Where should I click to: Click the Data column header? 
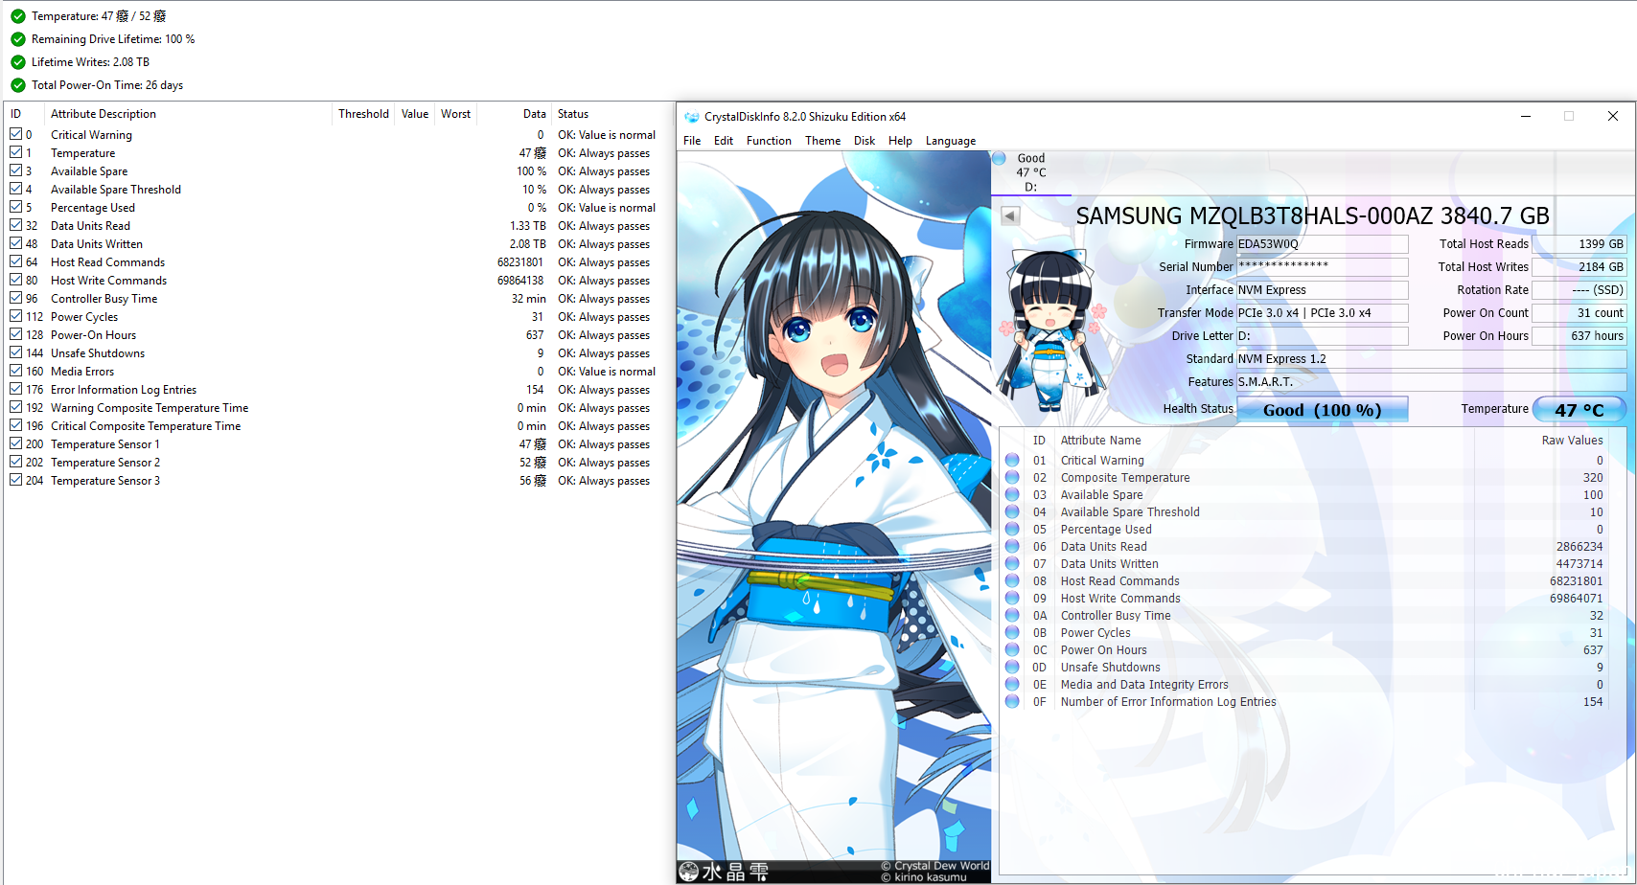coord(534,114)
